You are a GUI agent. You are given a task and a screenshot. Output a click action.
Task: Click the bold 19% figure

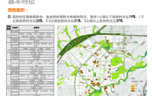click(132, 17)
